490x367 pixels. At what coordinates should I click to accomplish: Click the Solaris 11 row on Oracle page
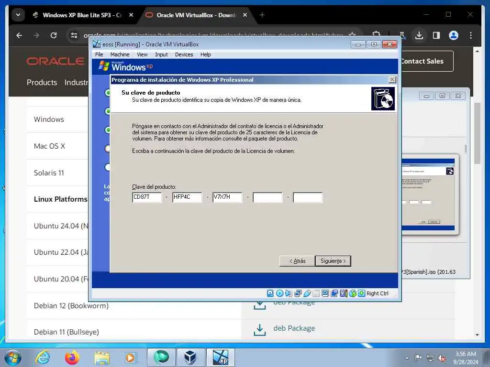[x=58, y=173]
